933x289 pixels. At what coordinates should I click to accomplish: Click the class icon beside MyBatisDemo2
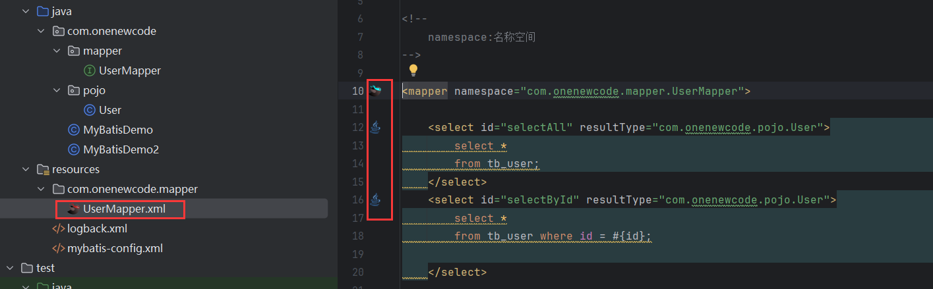[74, 149]
